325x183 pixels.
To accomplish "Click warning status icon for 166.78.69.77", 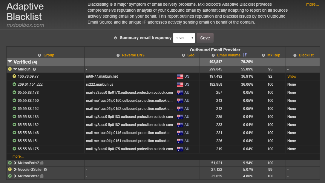I will click(x=14, y=76).
